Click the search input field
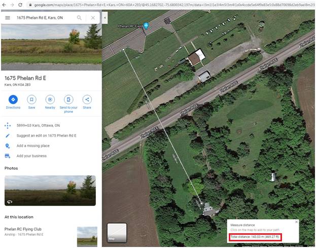Image resolution: width=316 pixels, height=248 pixels. (45, 17)
